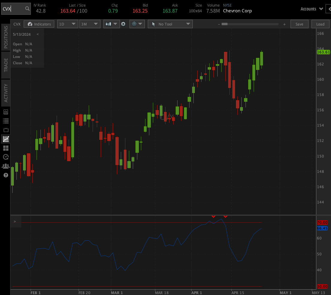Open the No Tool drawing selector

point(170,24)
